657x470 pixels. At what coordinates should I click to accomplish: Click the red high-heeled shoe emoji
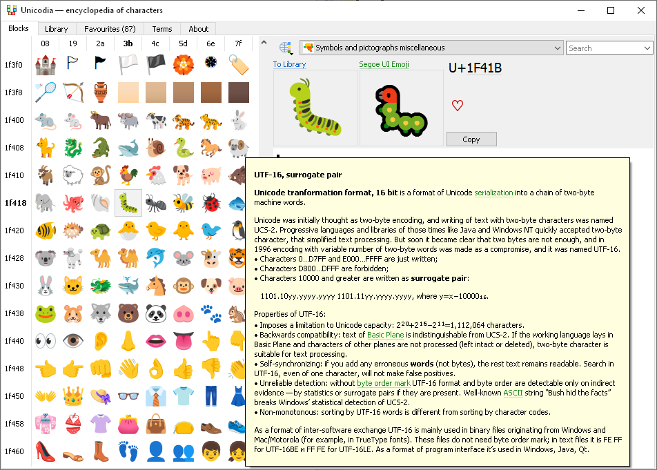tap(46, 451)
